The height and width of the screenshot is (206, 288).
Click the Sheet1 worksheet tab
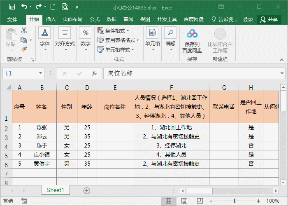click(x=56, y=190)
